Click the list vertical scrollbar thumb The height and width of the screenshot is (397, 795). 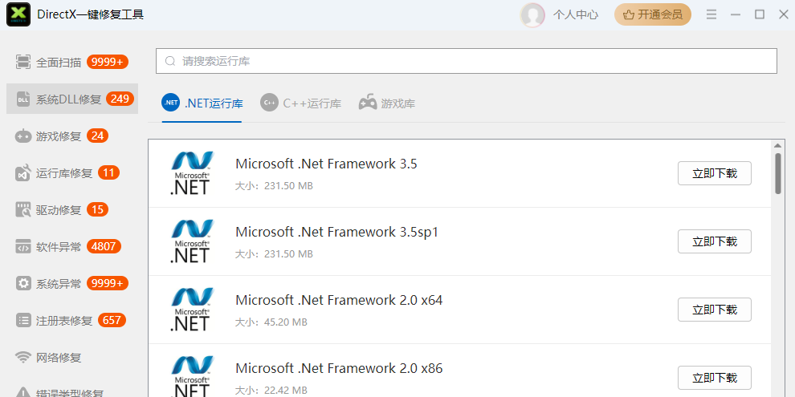click(778, 174)
